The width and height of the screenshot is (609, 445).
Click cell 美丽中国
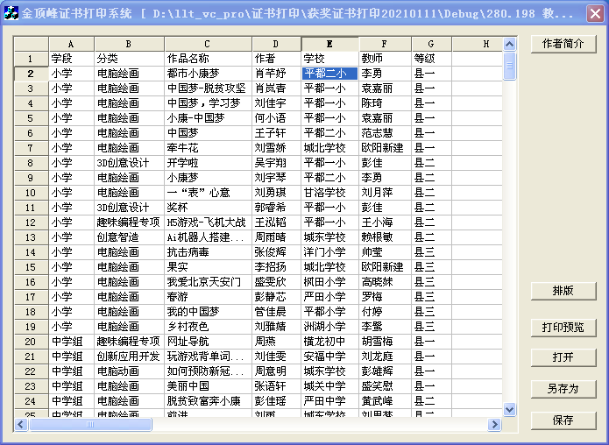point(209,386)
